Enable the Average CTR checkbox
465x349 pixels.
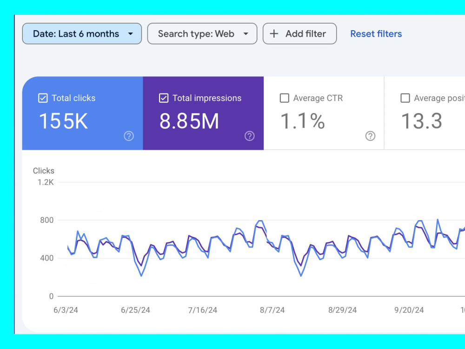click(x=285, y=98)
